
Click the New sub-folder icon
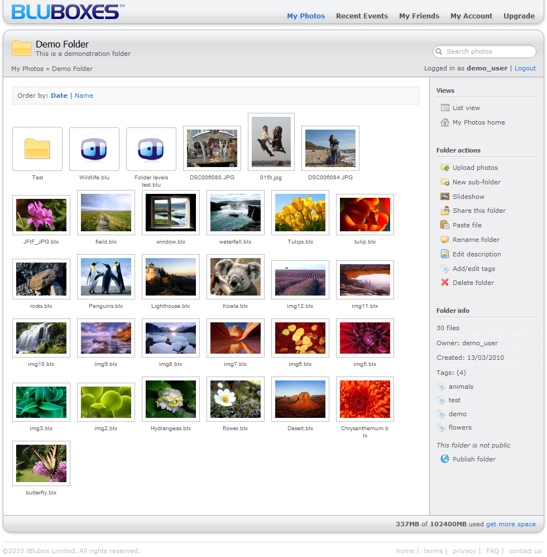pos(444,182)
